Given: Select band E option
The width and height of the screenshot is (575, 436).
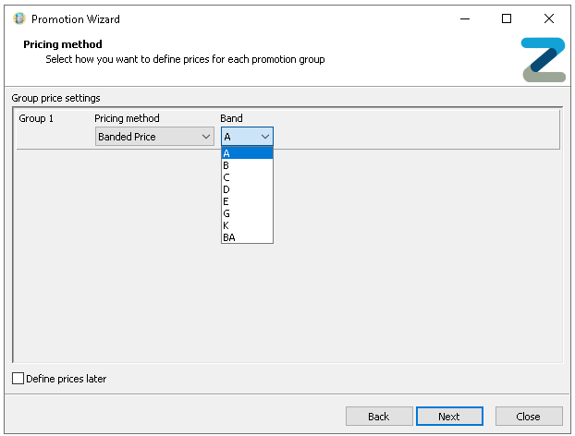Looking at the screenshot, I should [246, 201].
